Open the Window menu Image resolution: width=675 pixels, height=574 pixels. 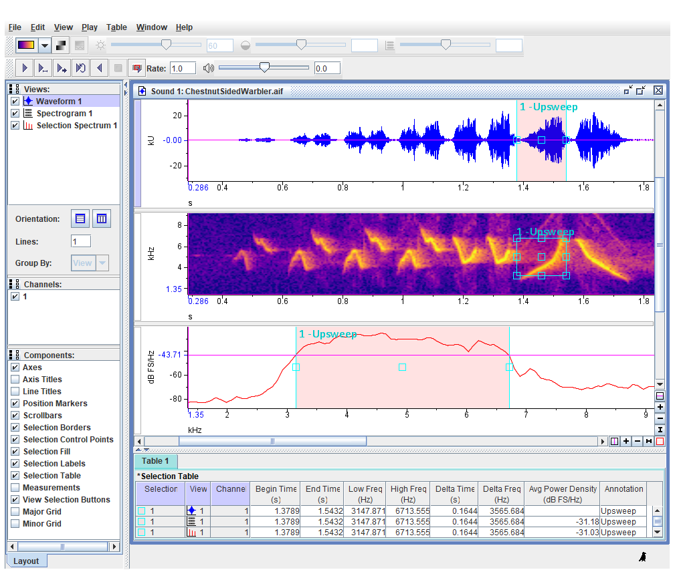coord(152,27)
